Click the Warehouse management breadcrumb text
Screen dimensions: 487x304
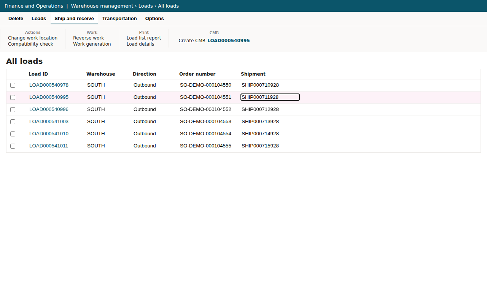click(x=102, y=6)
